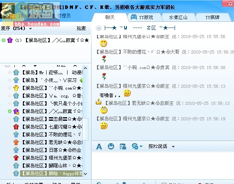The width and height of the screenshot is (234, 184).
Task: Select user 韩晗丶Happy in the list
Action: pyautogui.click(x=51, y=174)
